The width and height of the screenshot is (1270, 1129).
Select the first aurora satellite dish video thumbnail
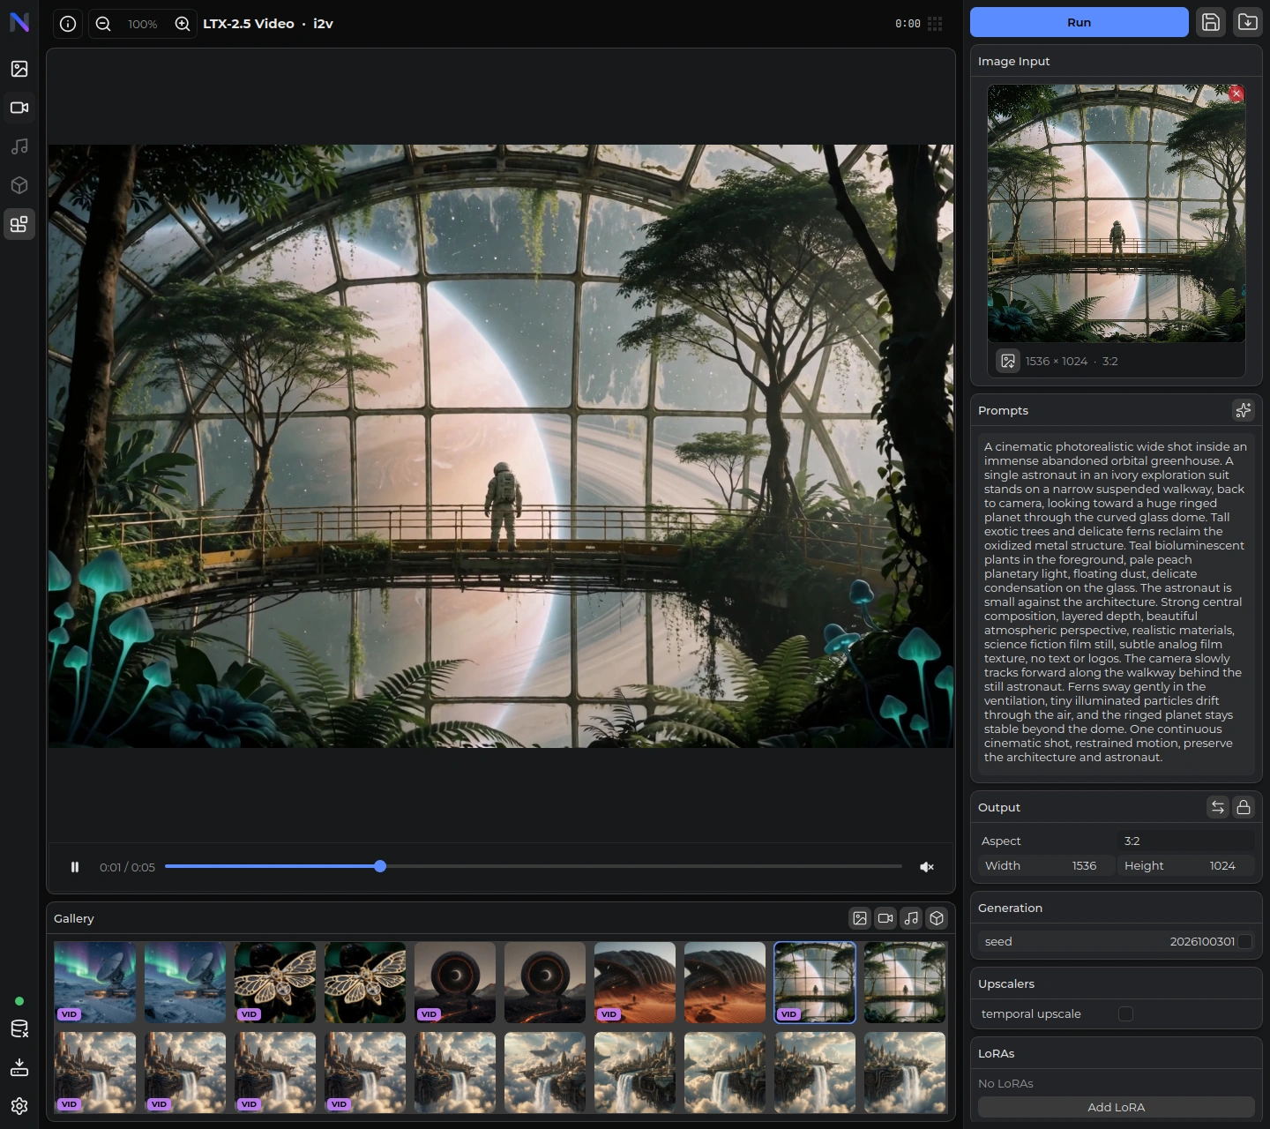[95, 983]
